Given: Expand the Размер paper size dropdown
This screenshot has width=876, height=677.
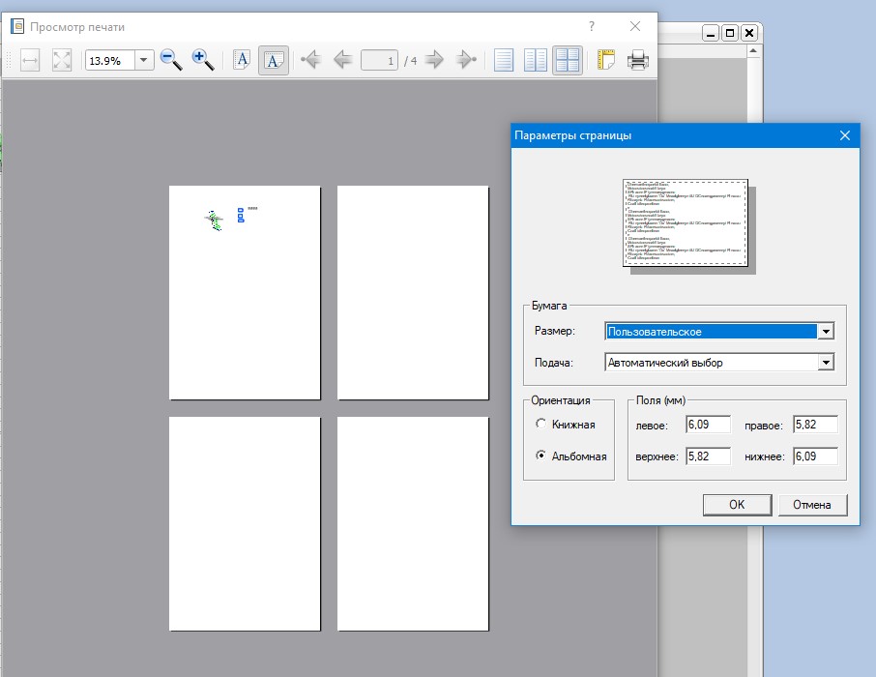Looking at the screenshot, I should pyautogui.click(x=825, y=332).
